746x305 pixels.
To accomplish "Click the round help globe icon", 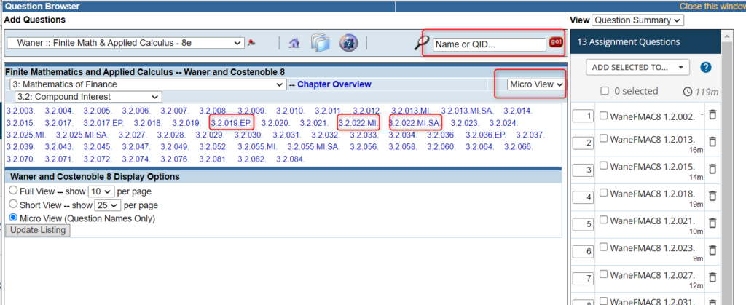I will [x=348, y=43].
